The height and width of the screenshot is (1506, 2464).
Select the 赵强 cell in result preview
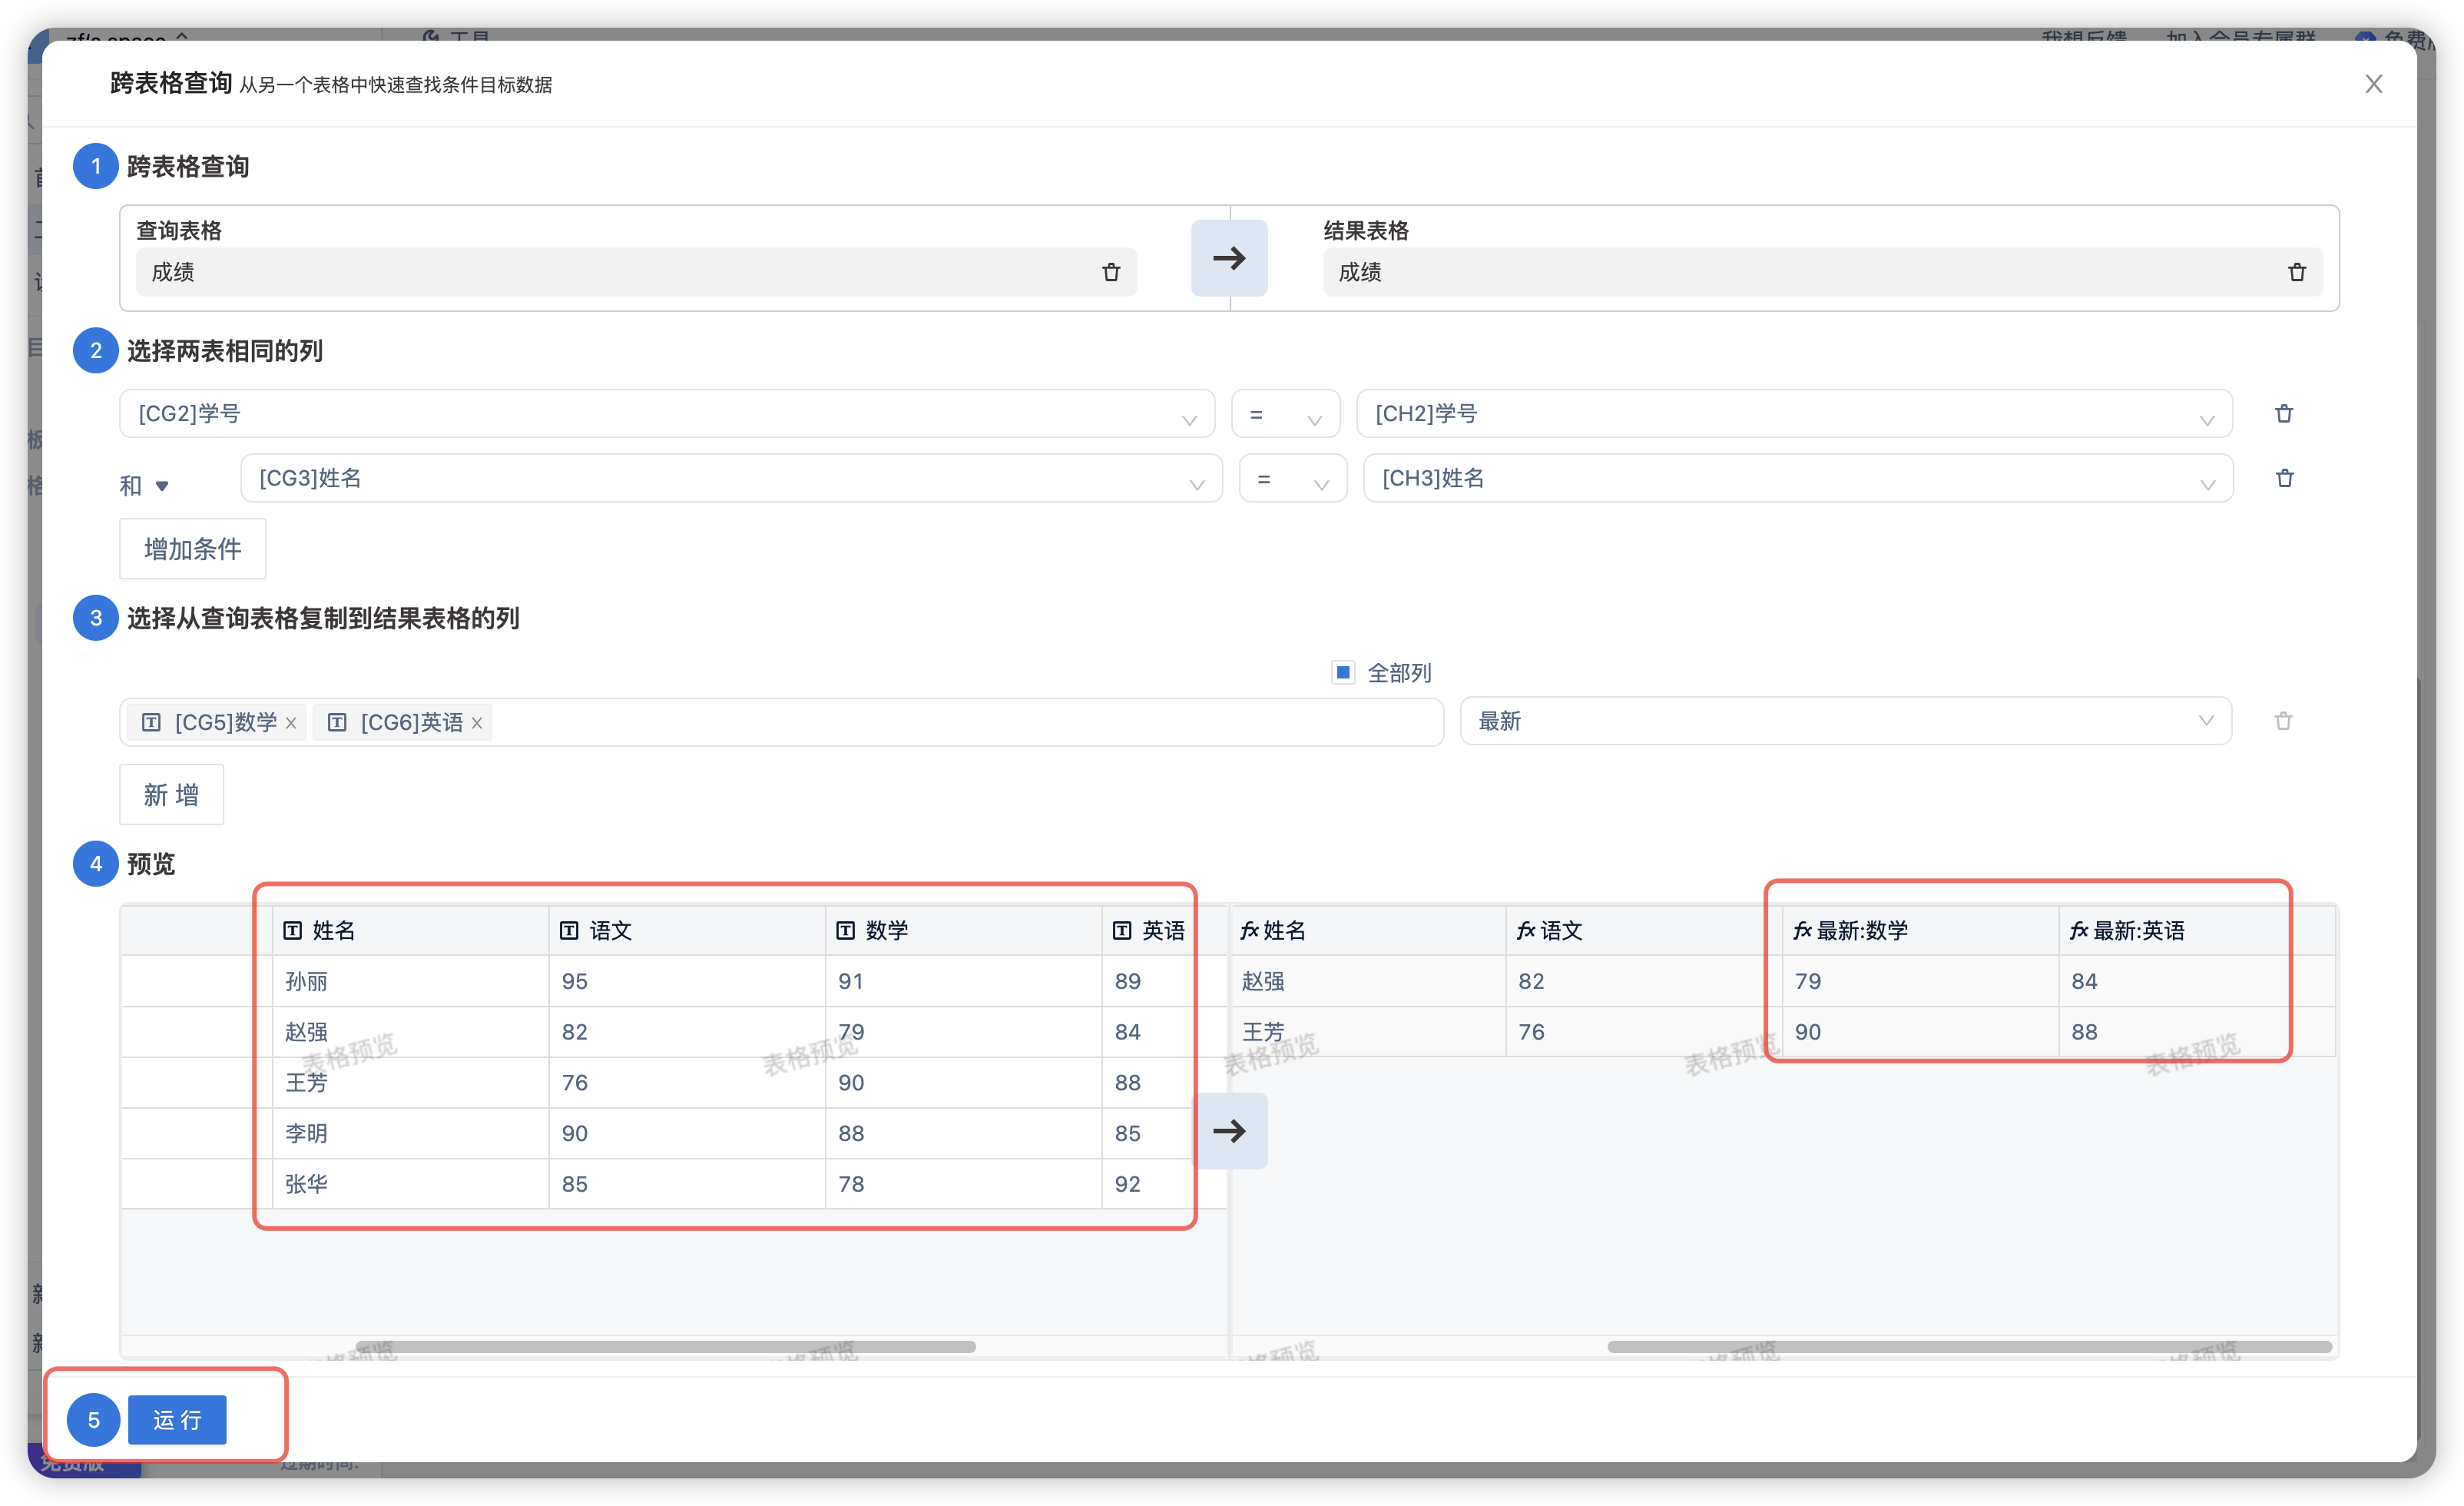1367,980
